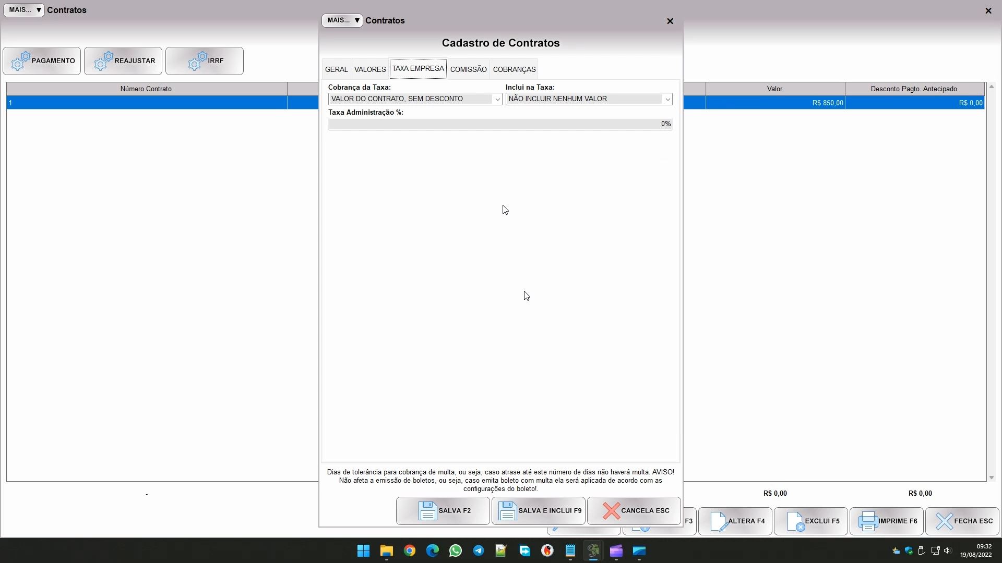This screenshot has width=1002, height=563.
Task: Open the COBRANÇAS tab
Action: click(x=514, y=69)
